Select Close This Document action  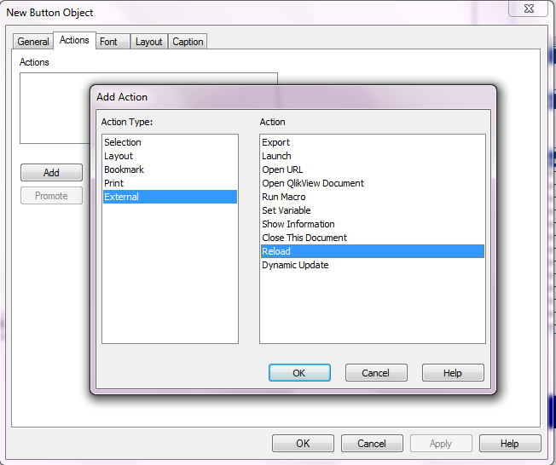click(x=373, y=238)
